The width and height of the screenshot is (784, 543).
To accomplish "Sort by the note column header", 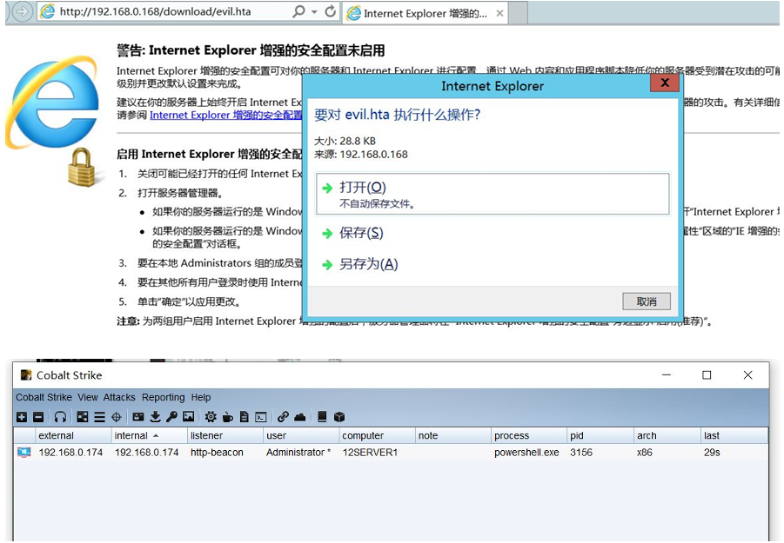I will [x=453, y=435].
